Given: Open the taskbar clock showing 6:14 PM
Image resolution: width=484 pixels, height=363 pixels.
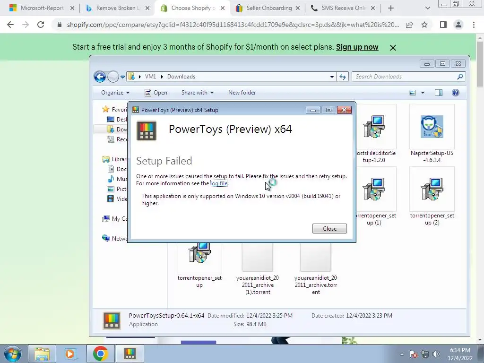Looking at the screenshot, I should 460,354.
